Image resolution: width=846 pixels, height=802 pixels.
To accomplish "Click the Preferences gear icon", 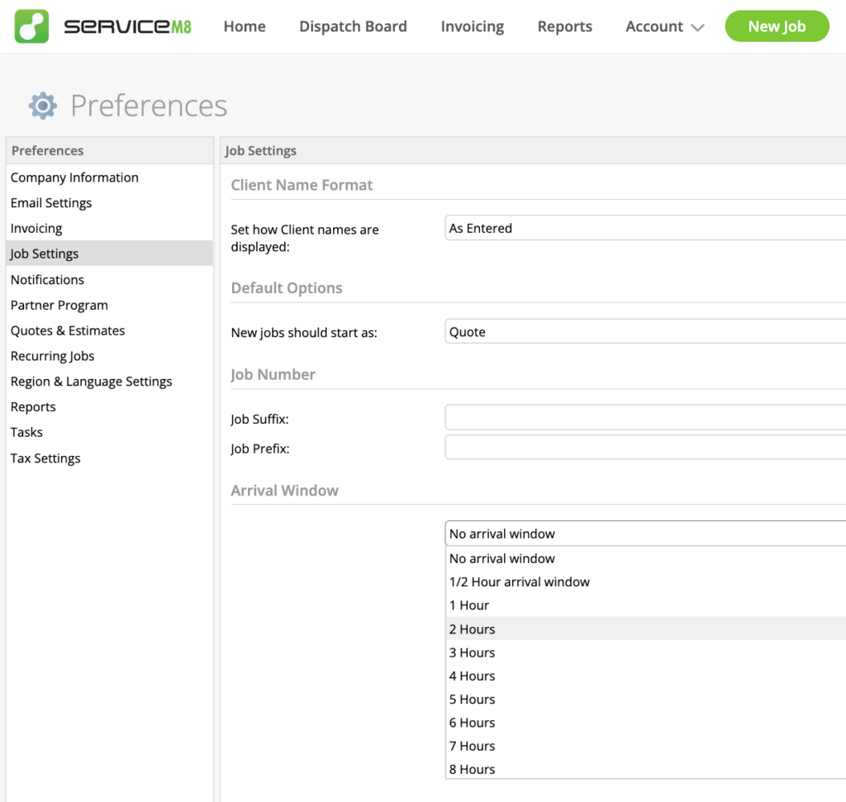I will click(43, 106).
